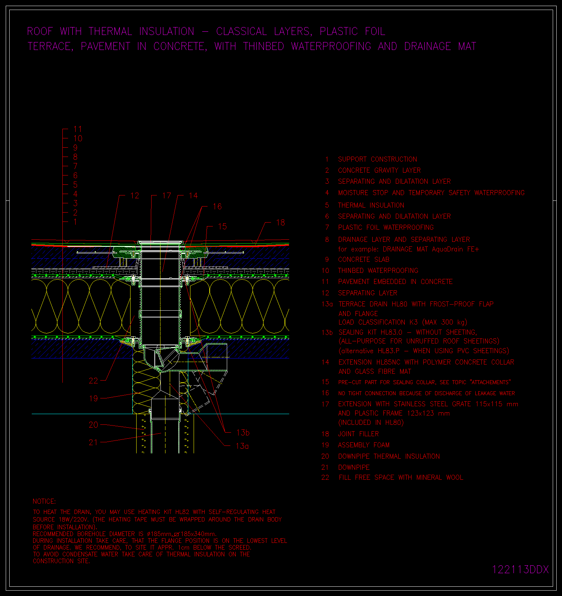Viewport: 562px width, 596px height.
Task: Click callout label '12' above the drain
Action: 134,196
